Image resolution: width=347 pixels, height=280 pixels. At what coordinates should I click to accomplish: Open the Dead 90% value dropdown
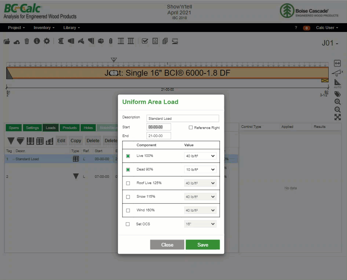(200, 169)
